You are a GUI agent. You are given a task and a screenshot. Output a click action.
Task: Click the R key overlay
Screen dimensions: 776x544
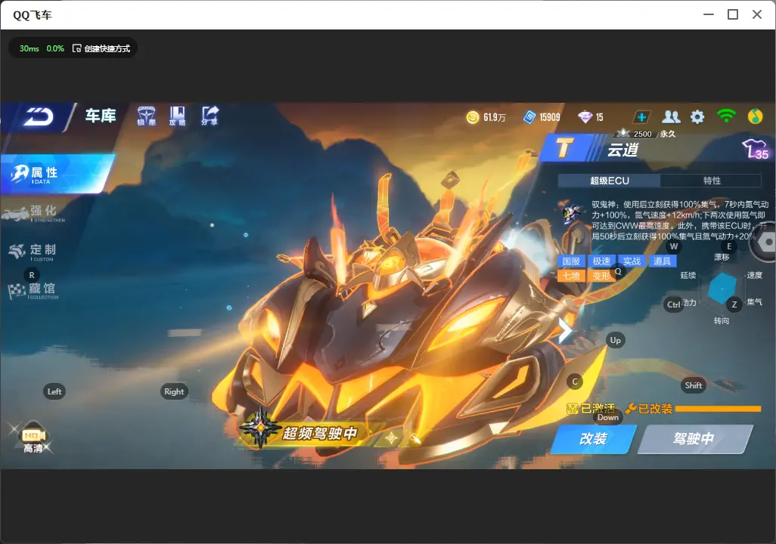(x=32, y=276)
